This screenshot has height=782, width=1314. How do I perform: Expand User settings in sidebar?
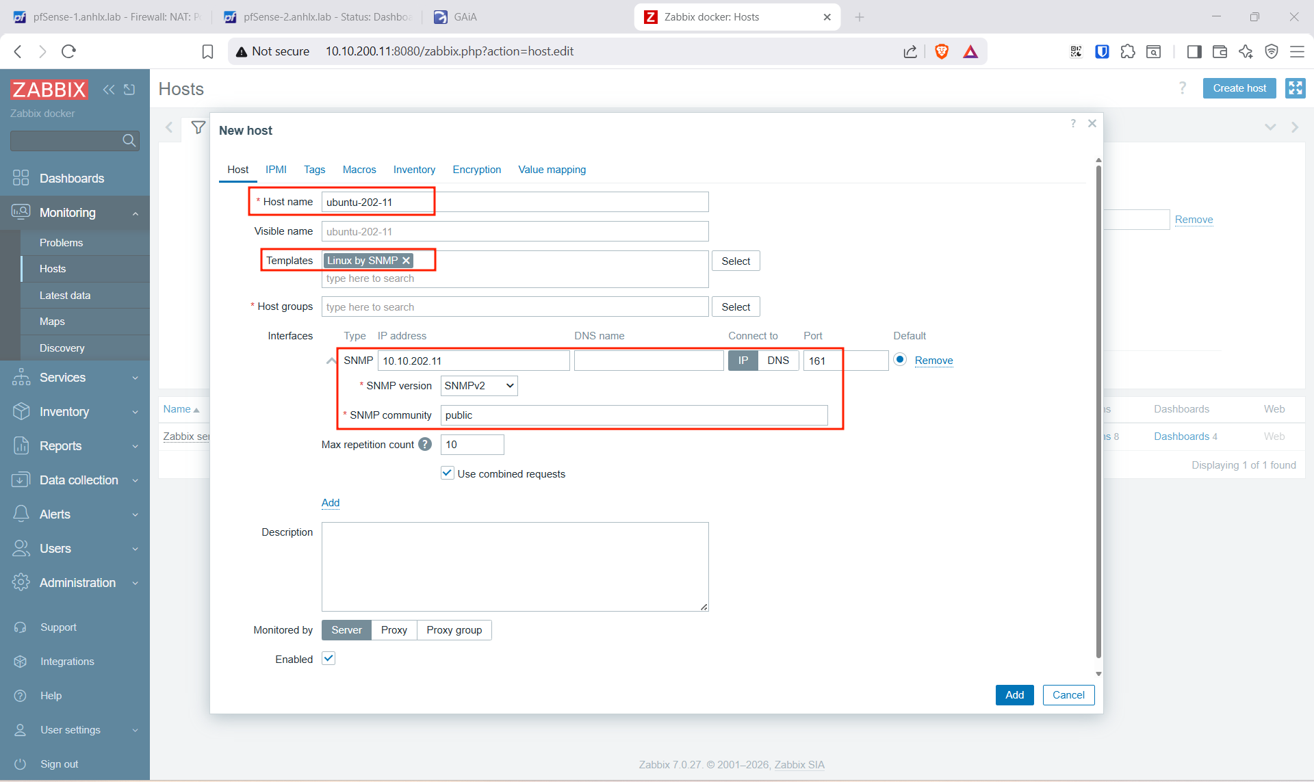75,730
